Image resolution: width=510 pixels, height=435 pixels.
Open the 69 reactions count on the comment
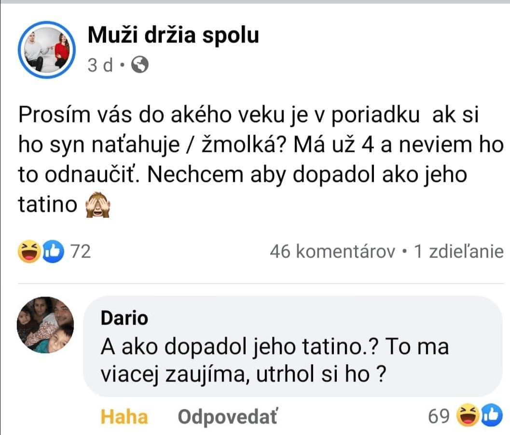click(x=439, y=415)
